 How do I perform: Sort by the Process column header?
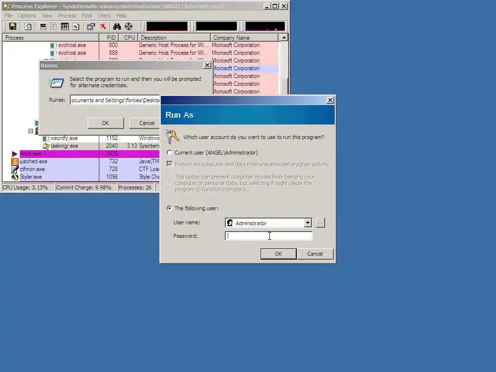(50, 38)
